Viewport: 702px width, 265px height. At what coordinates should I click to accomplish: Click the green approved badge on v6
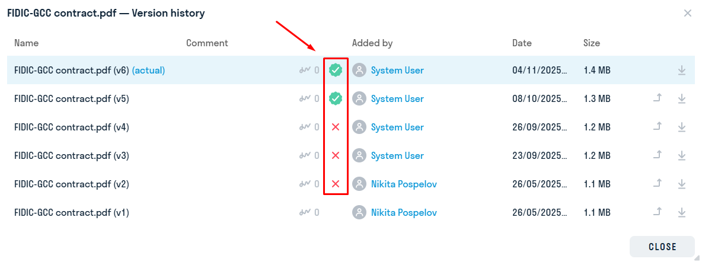336,71
